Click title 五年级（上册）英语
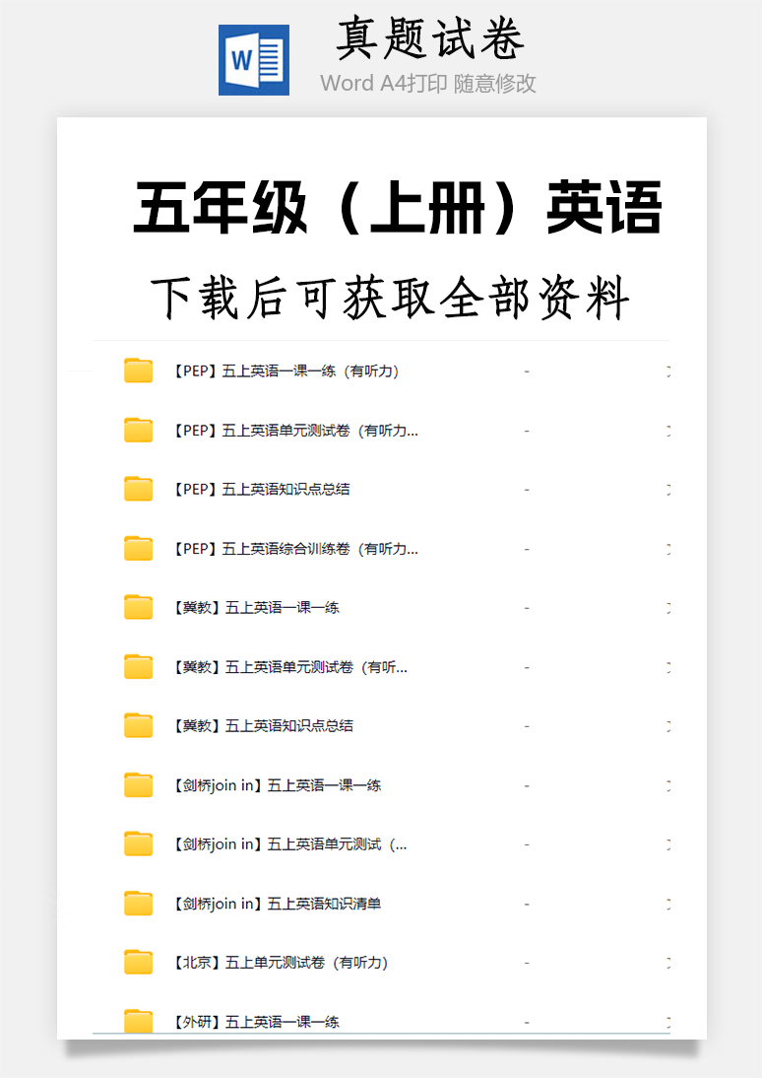This screenshot has width=762, height=1078. tap(398, 208)
